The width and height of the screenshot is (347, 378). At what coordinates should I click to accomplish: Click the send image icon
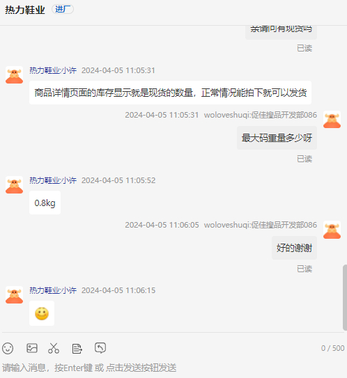tap(32, 348)
